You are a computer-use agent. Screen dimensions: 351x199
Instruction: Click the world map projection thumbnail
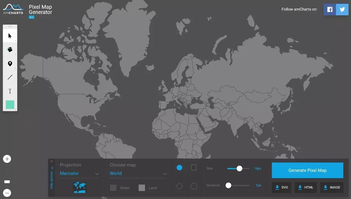pyautogui.click(x=80, y=188)
